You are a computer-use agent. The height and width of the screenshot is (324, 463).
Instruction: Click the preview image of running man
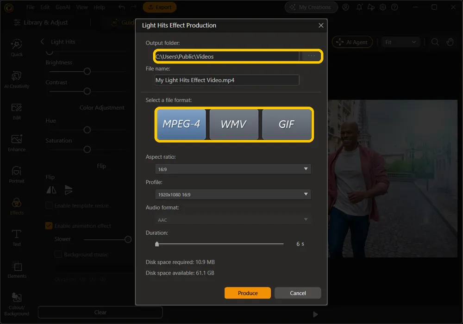pyautogui.click(x=393, y=179)
